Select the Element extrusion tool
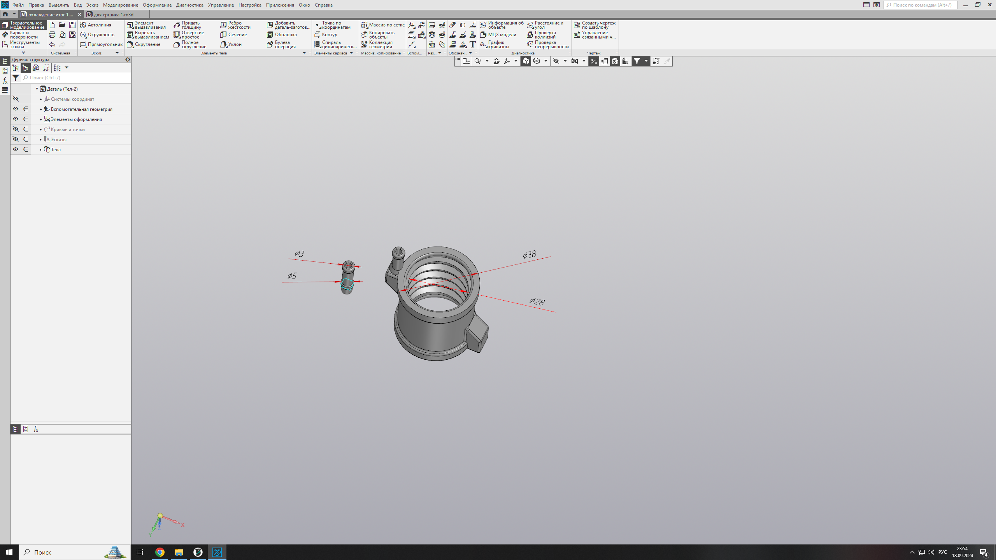 pyautogui.click(x=147, y=25)
